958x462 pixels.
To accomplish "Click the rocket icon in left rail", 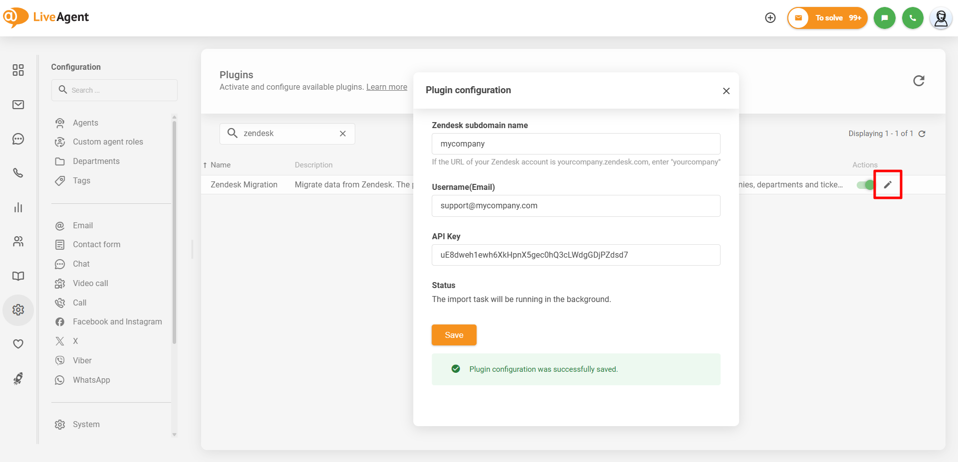I will (x=18, y=379).
